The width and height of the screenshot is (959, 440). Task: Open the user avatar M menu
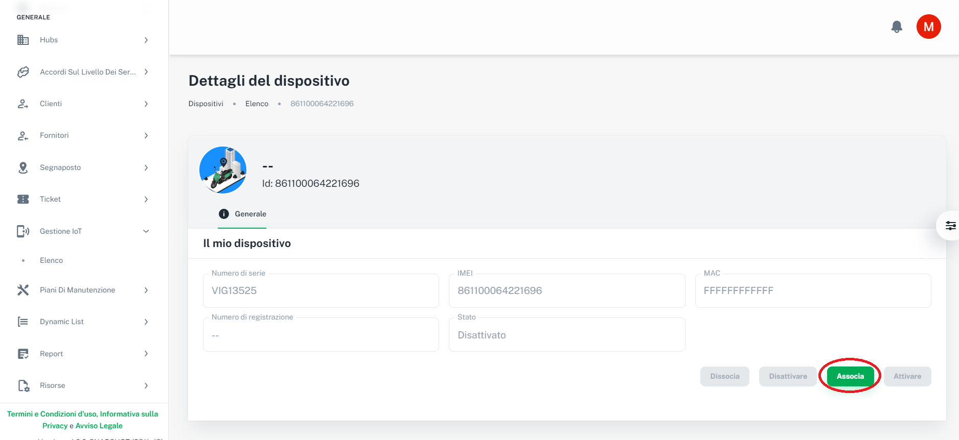pos(928,27)
